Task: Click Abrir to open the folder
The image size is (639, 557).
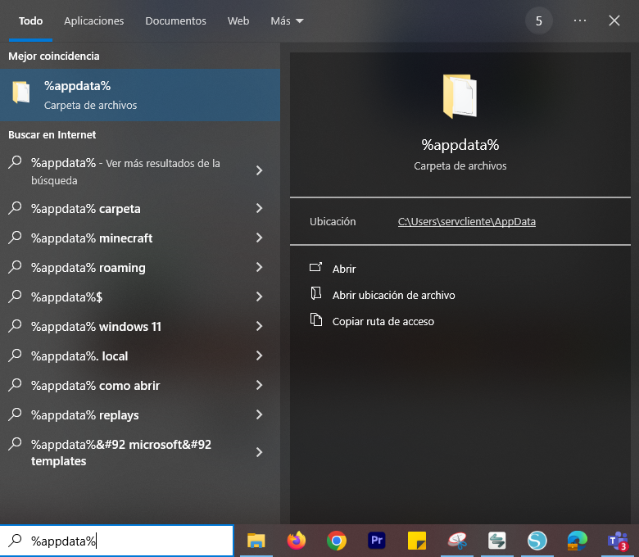Action: click(344, 269)
